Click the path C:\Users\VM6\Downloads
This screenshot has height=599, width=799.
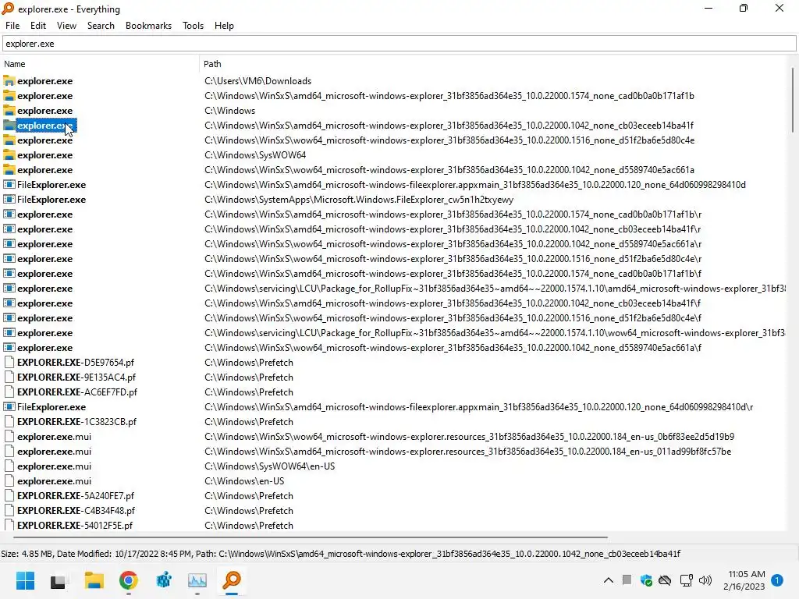[257, 81]
